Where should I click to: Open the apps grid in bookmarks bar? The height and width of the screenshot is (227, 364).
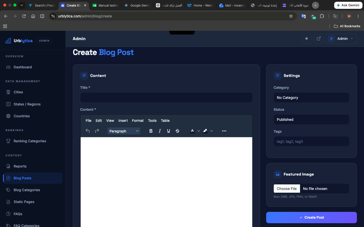pos(5,26)
